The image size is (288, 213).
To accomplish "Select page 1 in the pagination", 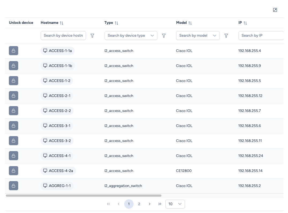I will click(129, 204).
